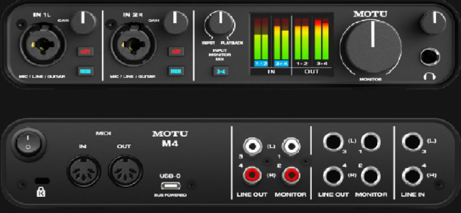
Task: Click the INPUT MONITOR MIX label
Action: (220, 55)
